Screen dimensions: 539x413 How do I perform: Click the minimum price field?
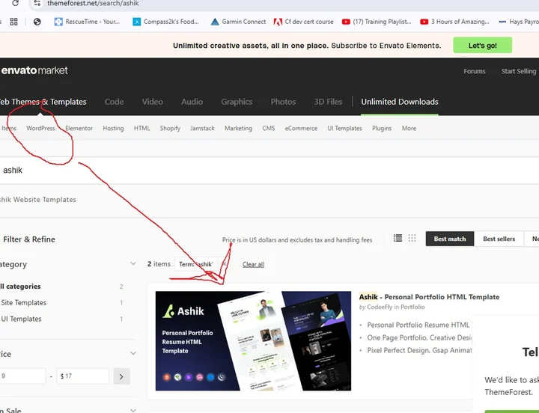pyautogui.click(x=22, y=376)
